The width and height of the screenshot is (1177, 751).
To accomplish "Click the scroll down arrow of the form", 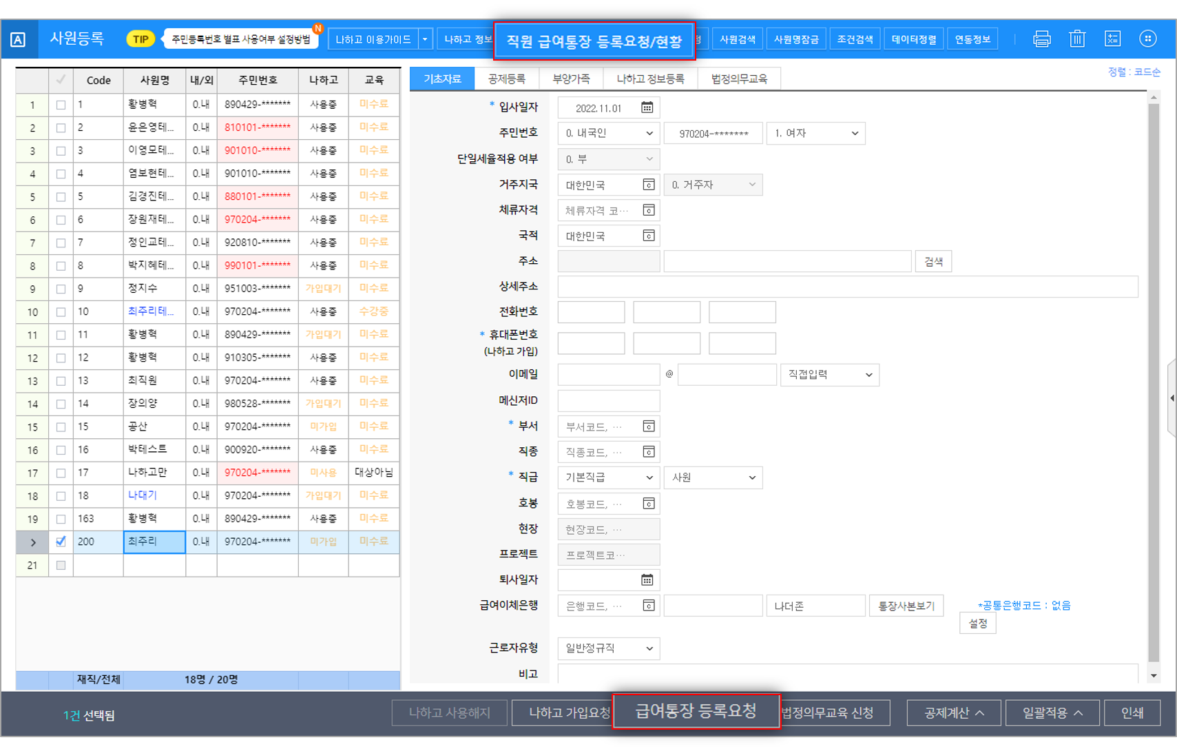I will pyautogui.click(x=1154, y=676).
